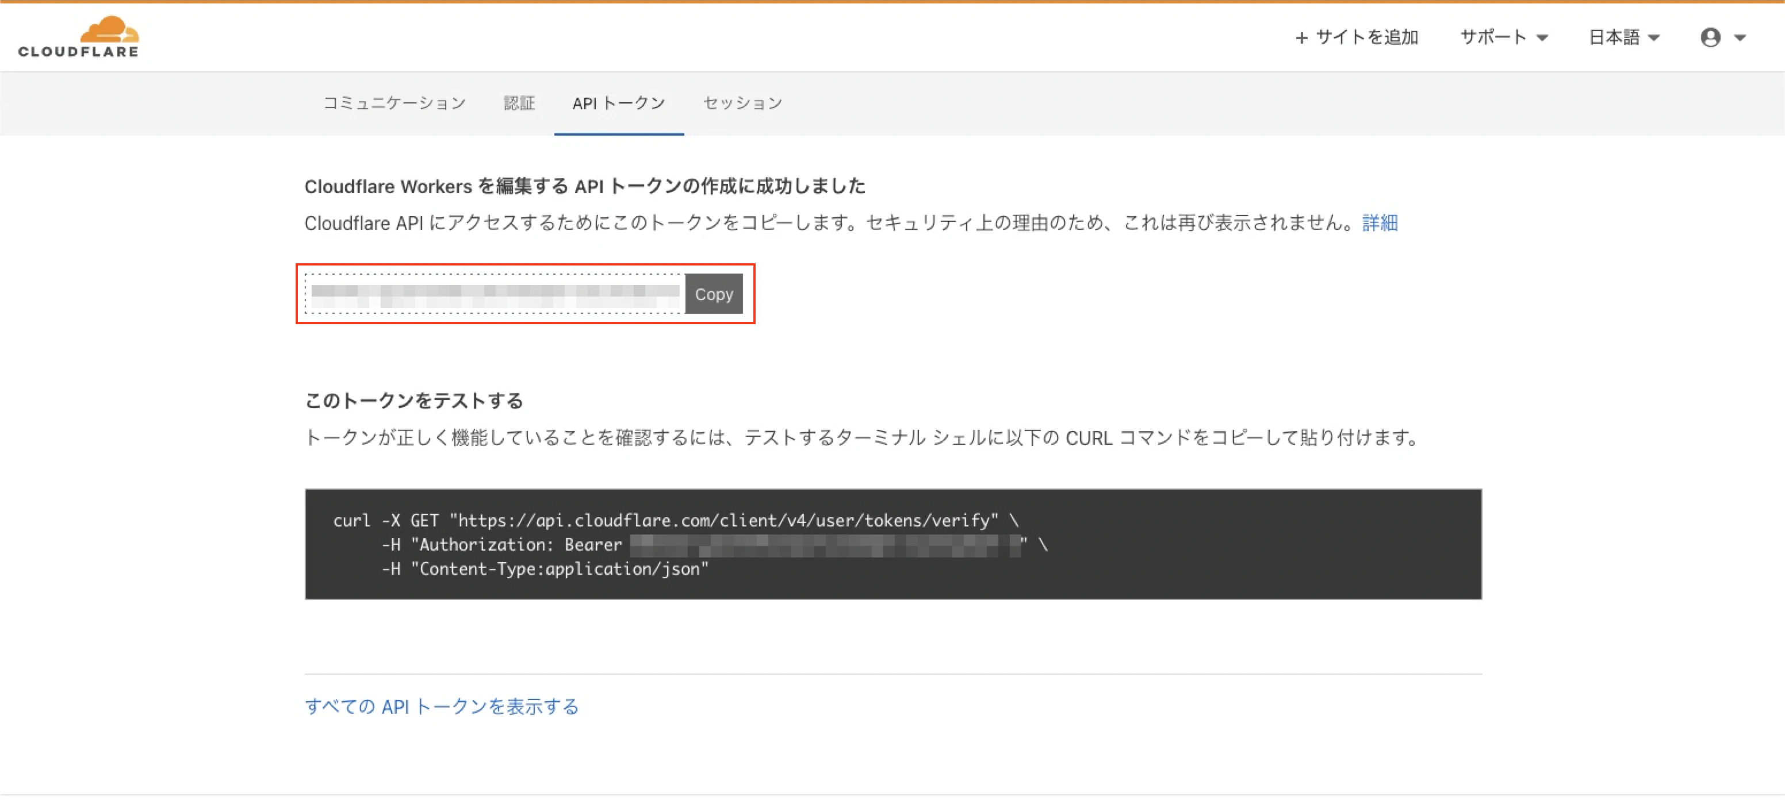Open the セッション tab

(742, 103)
